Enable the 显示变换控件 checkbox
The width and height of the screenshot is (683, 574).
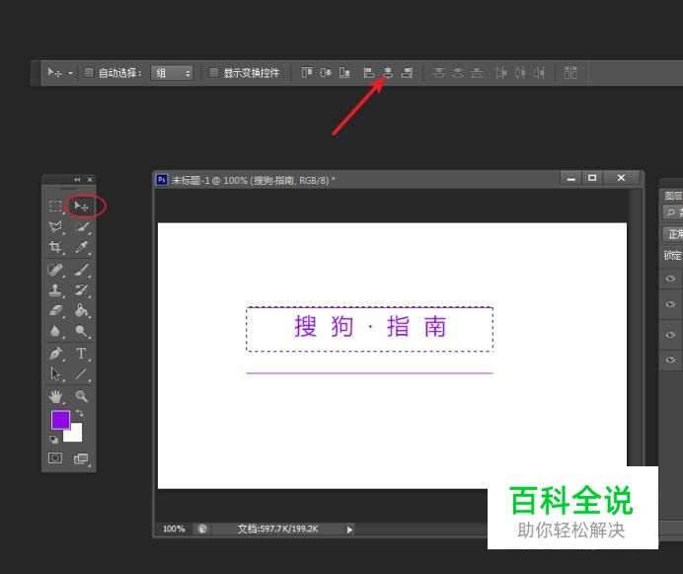tap(213, 73)
